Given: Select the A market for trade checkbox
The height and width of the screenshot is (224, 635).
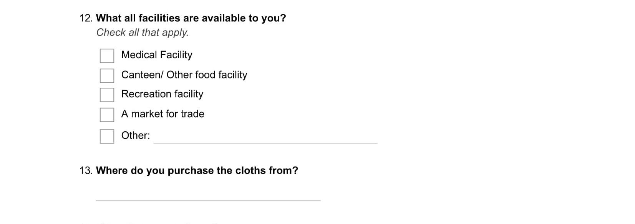Looking at the screenshot, I should [107, 114].
